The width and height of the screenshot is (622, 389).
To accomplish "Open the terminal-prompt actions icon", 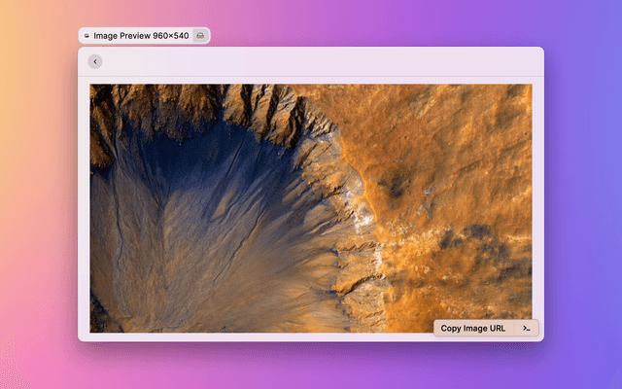I will click(526, 328).
